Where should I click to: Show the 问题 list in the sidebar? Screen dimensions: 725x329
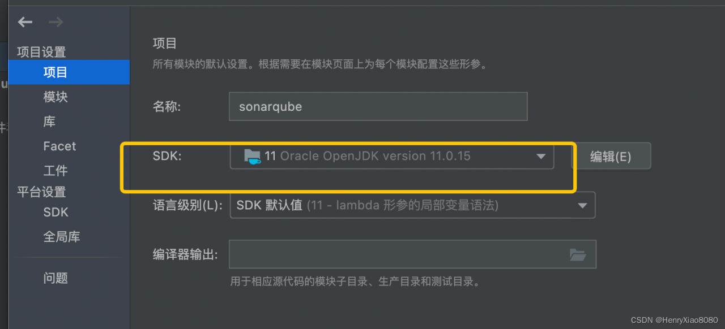pos(56,278)
